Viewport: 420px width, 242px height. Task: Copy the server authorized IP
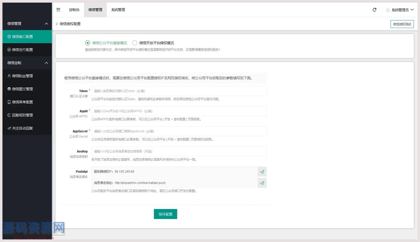tap(262, 172)
